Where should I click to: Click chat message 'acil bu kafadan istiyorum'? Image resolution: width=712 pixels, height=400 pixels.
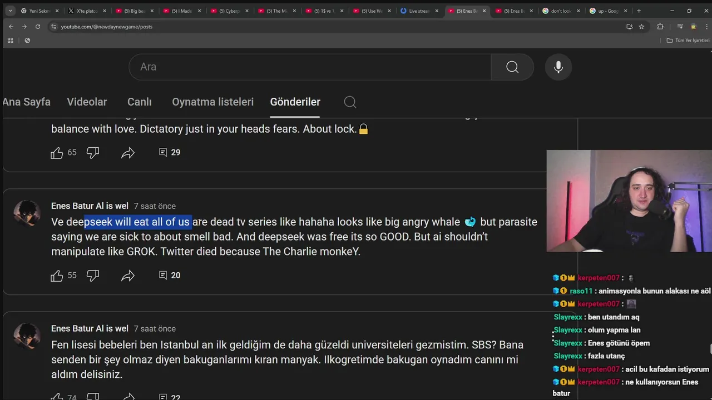coord(666,369)
